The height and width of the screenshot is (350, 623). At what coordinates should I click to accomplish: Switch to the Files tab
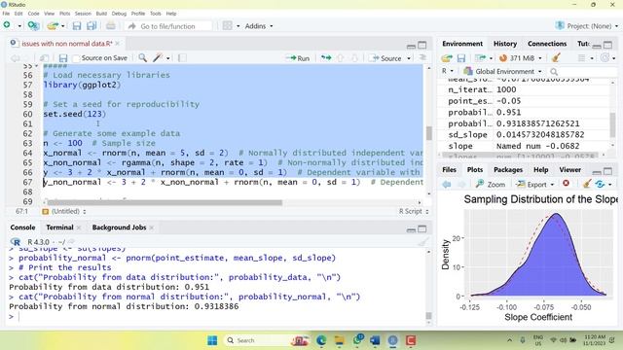click(449, 170)
